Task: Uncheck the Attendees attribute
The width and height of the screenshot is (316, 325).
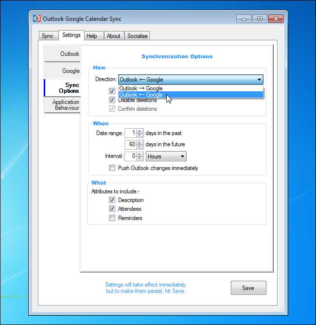Action: (x=112, y=209)
